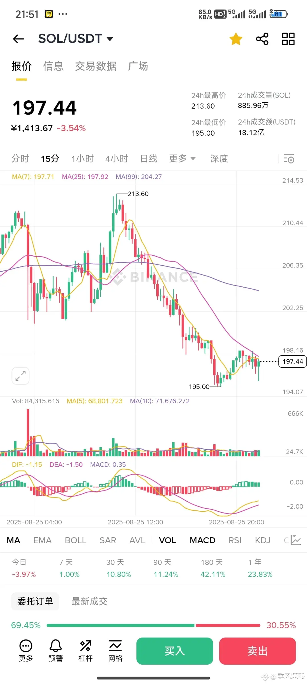Image resolution: width=307 pixels, height=684 pixels.
Task: Switch chart to 日线
Action: (x=149, y=158)
